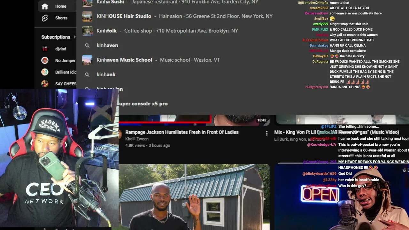Select chat username Devroyal7
The height and width of the screenshot is (230, 409).
click(x=320, y=56)
